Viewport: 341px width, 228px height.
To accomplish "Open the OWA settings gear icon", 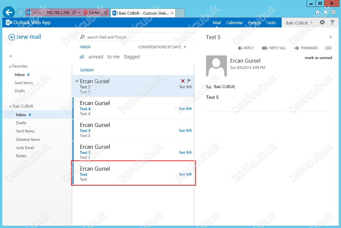I will [x=322, y=23].
